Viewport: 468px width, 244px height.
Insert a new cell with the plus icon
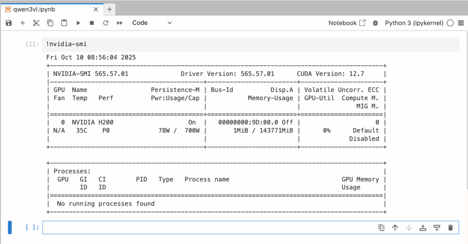(x=22, y=23)
